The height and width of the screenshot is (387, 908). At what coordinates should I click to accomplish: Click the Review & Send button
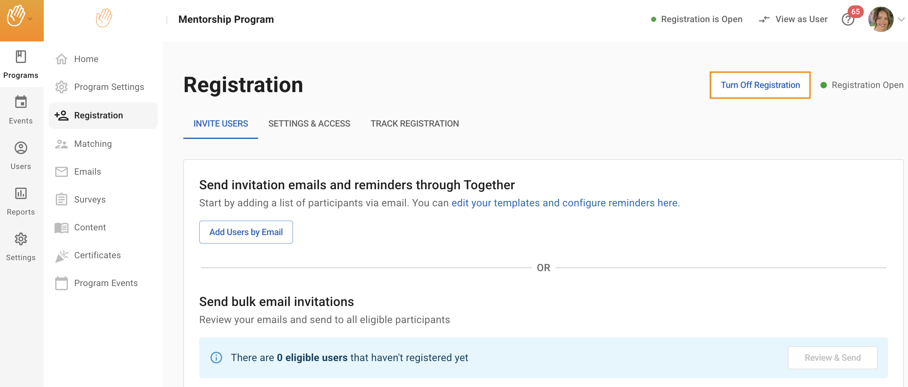click(x=832, y=358)
